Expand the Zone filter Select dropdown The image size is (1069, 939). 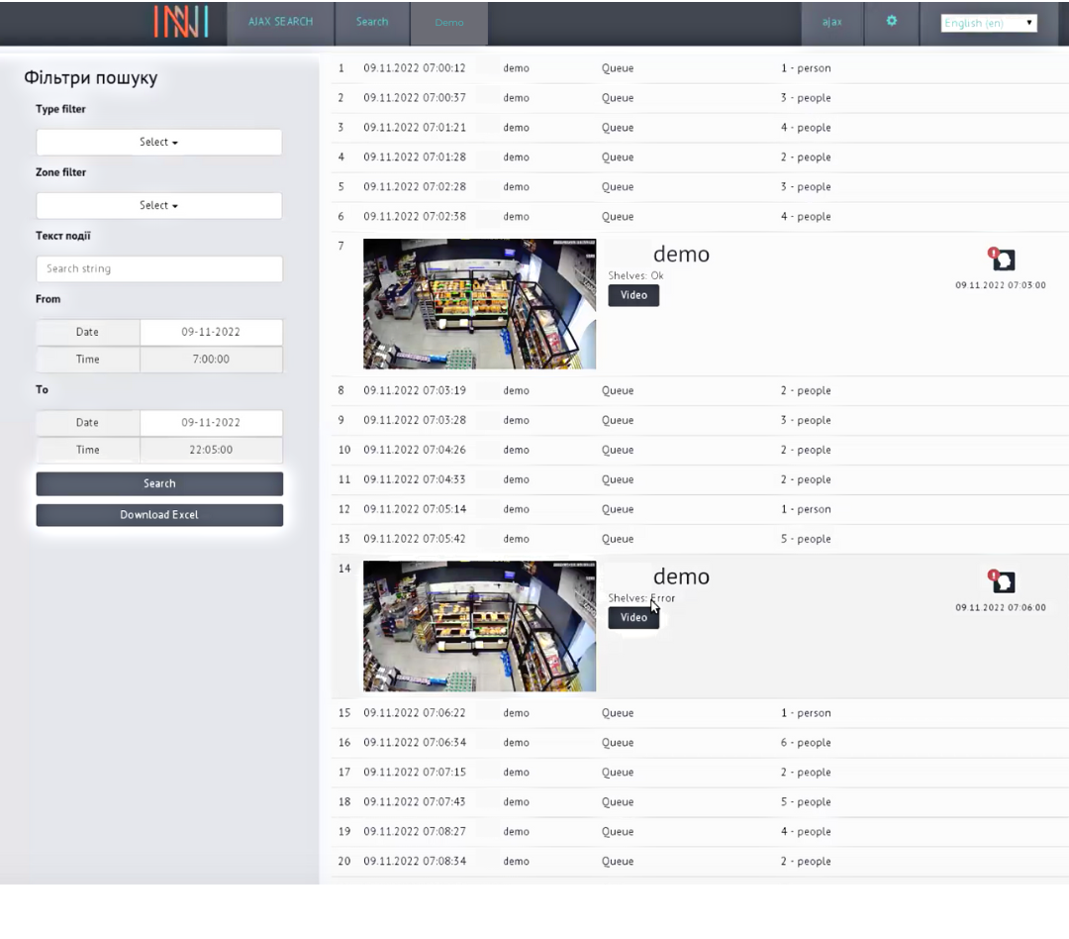158,206
